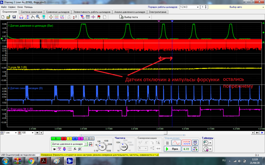This screenshot has height=165, width=265.
Task: Open the signal filter icon
Action: pos(82,17)
